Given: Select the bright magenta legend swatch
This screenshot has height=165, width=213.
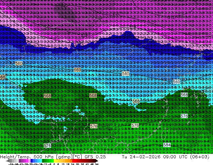Looking at the screenshot, I should pyautogui.click(x=27, y=161).
